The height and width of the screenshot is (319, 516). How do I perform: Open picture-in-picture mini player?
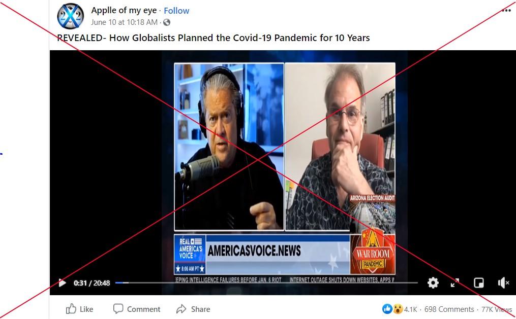479,283
